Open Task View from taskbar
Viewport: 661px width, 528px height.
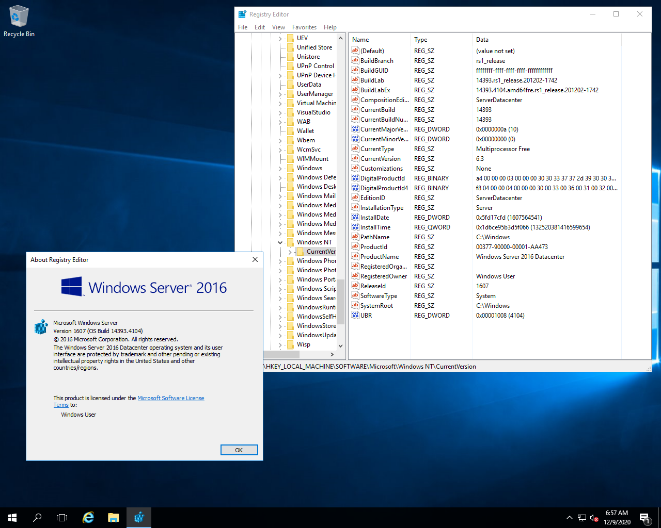point(62,518)
